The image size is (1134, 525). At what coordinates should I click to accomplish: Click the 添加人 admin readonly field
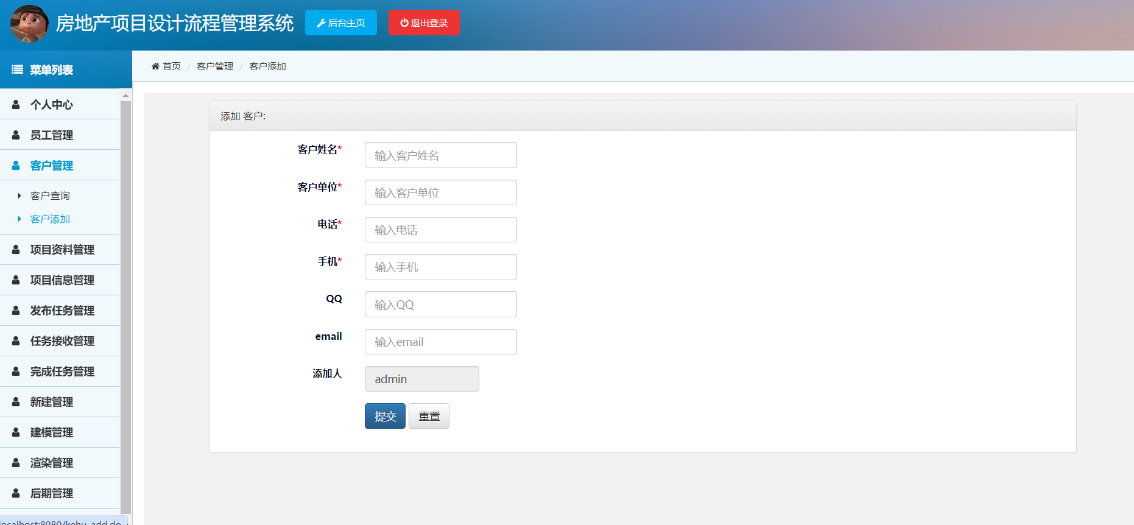pyautogui.click(x=422, y=379)
